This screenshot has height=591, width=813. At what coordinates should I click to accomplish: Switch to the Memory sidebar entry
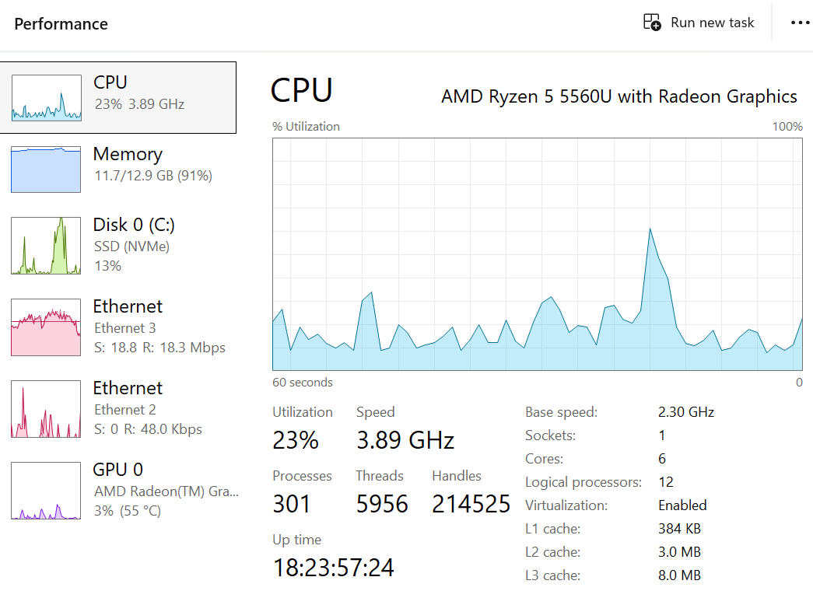click(x=128, y=154)
